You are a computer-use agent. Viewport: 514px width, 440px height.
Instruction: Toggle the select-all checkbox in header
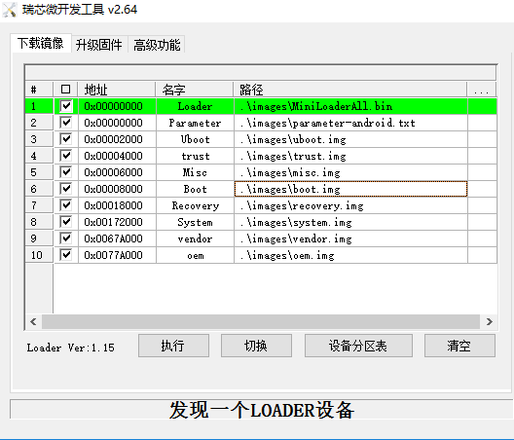click(65, 90)
